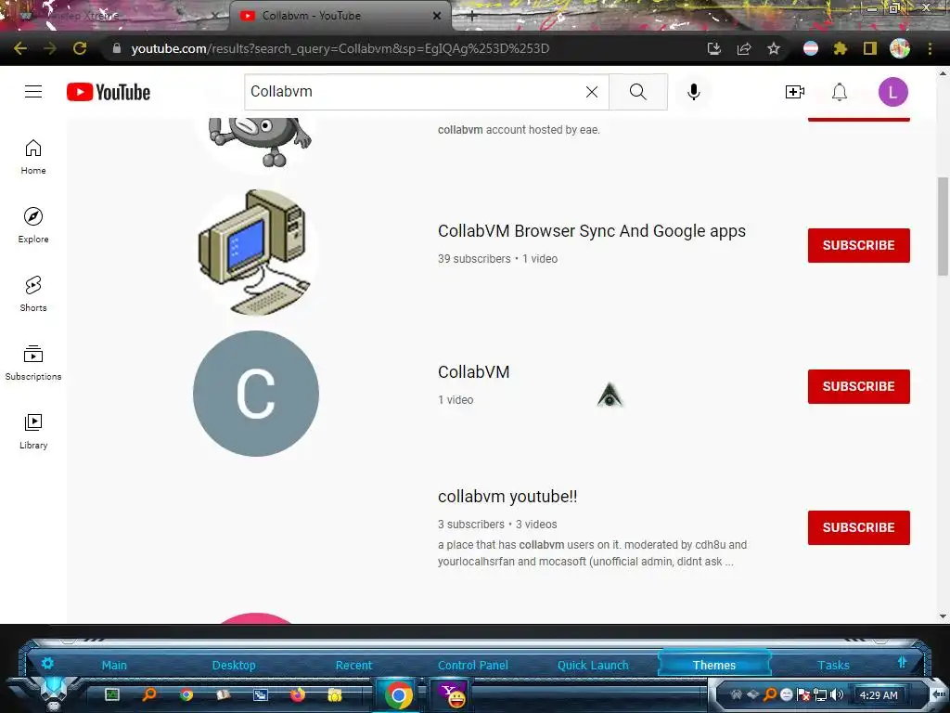Select the Main tab in the dock

(x=114, y=665)
